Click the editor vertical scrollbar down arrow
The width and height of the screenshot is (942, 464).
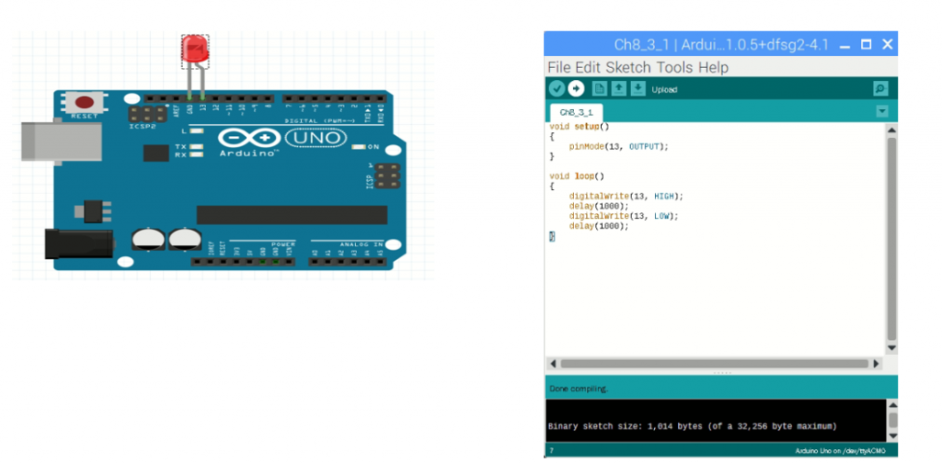[891, 347]
